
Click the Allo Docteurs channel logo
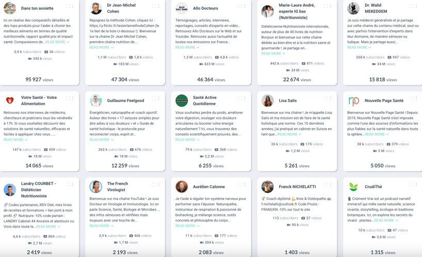tap(182, 8)
